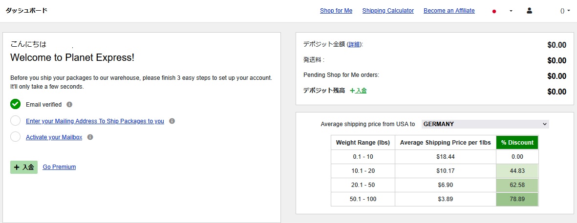This screenshot has width=577, height=223.
Task: Expand the account menu dropdown at far right
Action: (565, 11)
